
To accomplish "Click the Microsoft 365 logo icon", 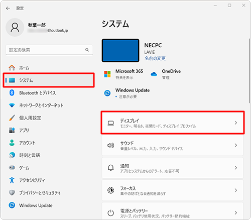I will (107, 74).
